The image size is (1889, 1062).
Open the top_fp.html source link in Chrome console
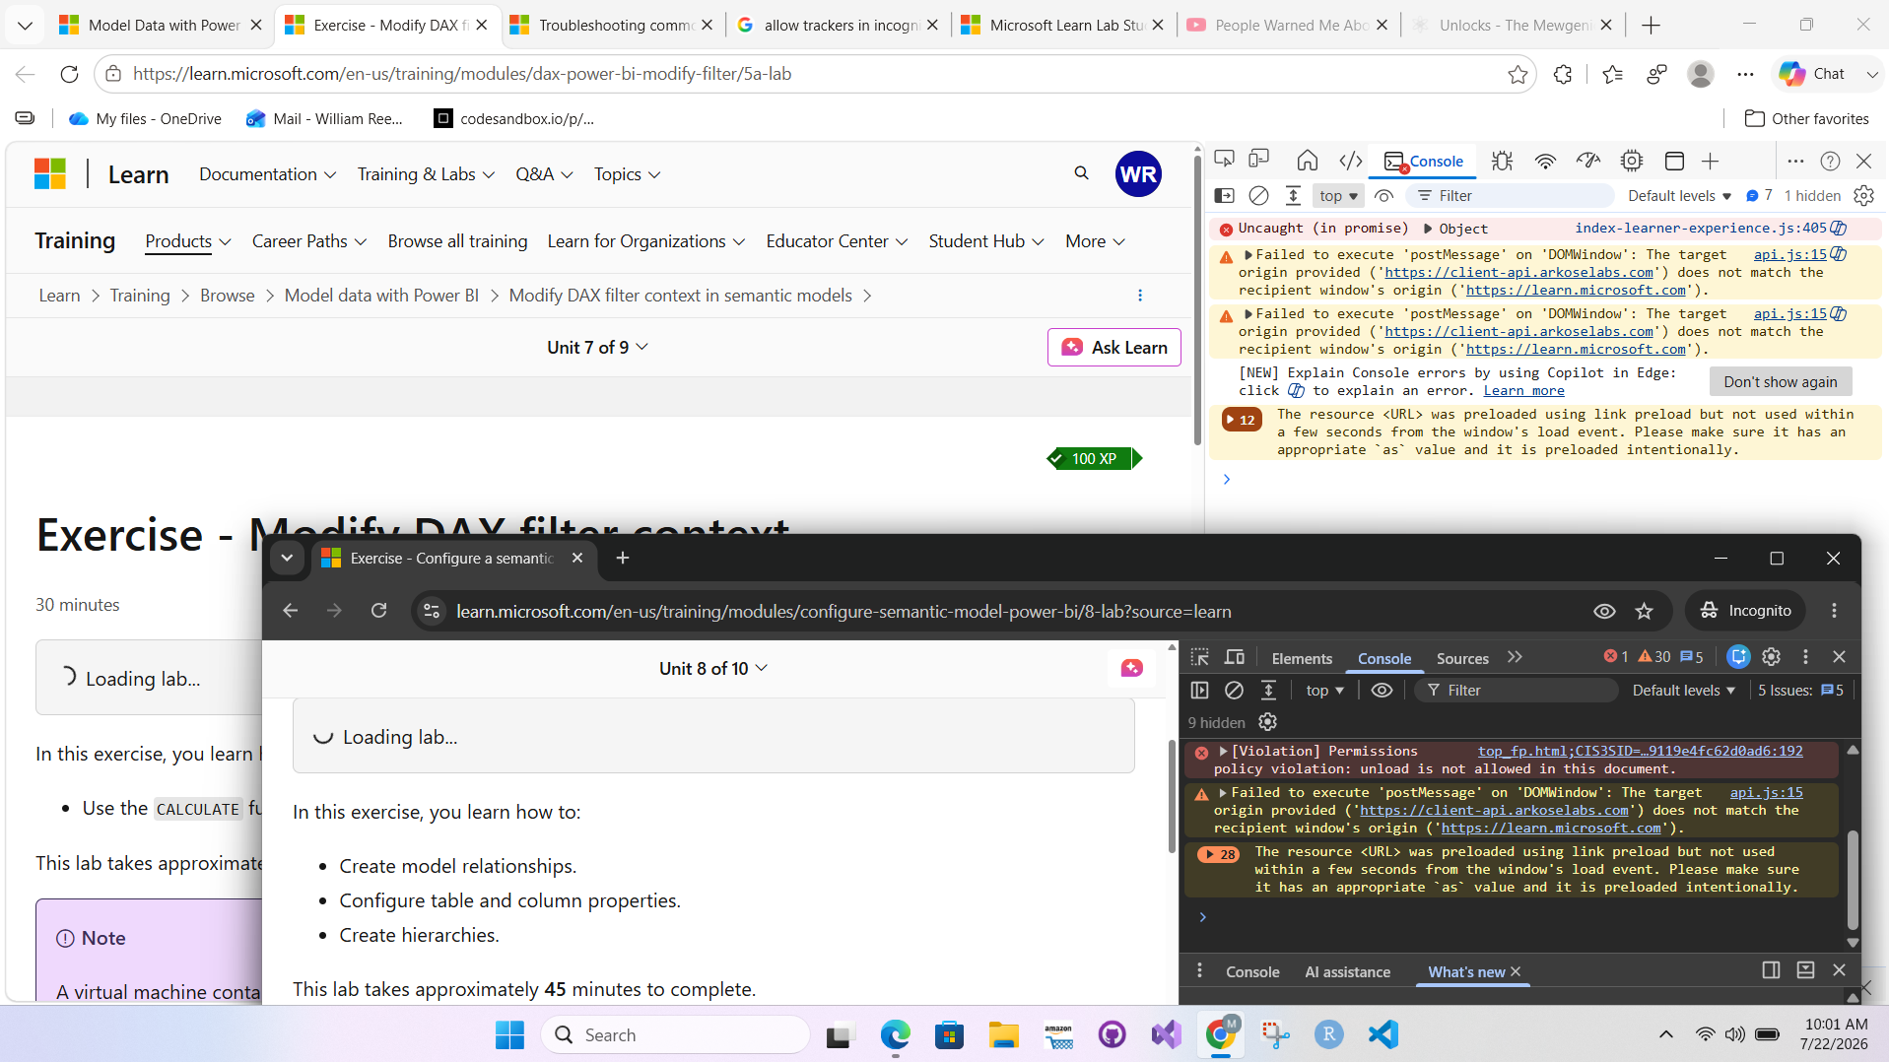1640,751
